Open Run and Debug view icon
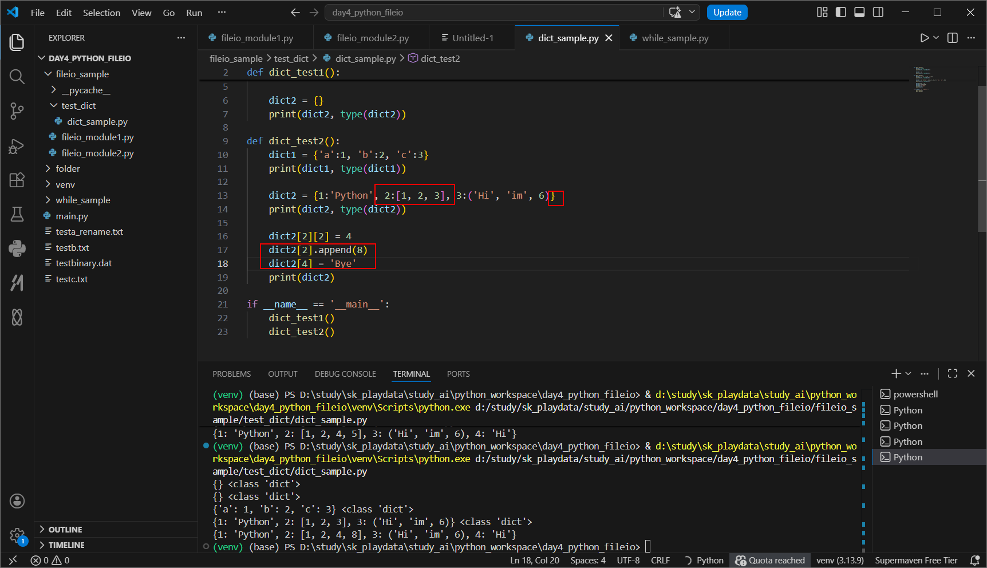Viewport: 987px width, 568px height. pos(17,147)
